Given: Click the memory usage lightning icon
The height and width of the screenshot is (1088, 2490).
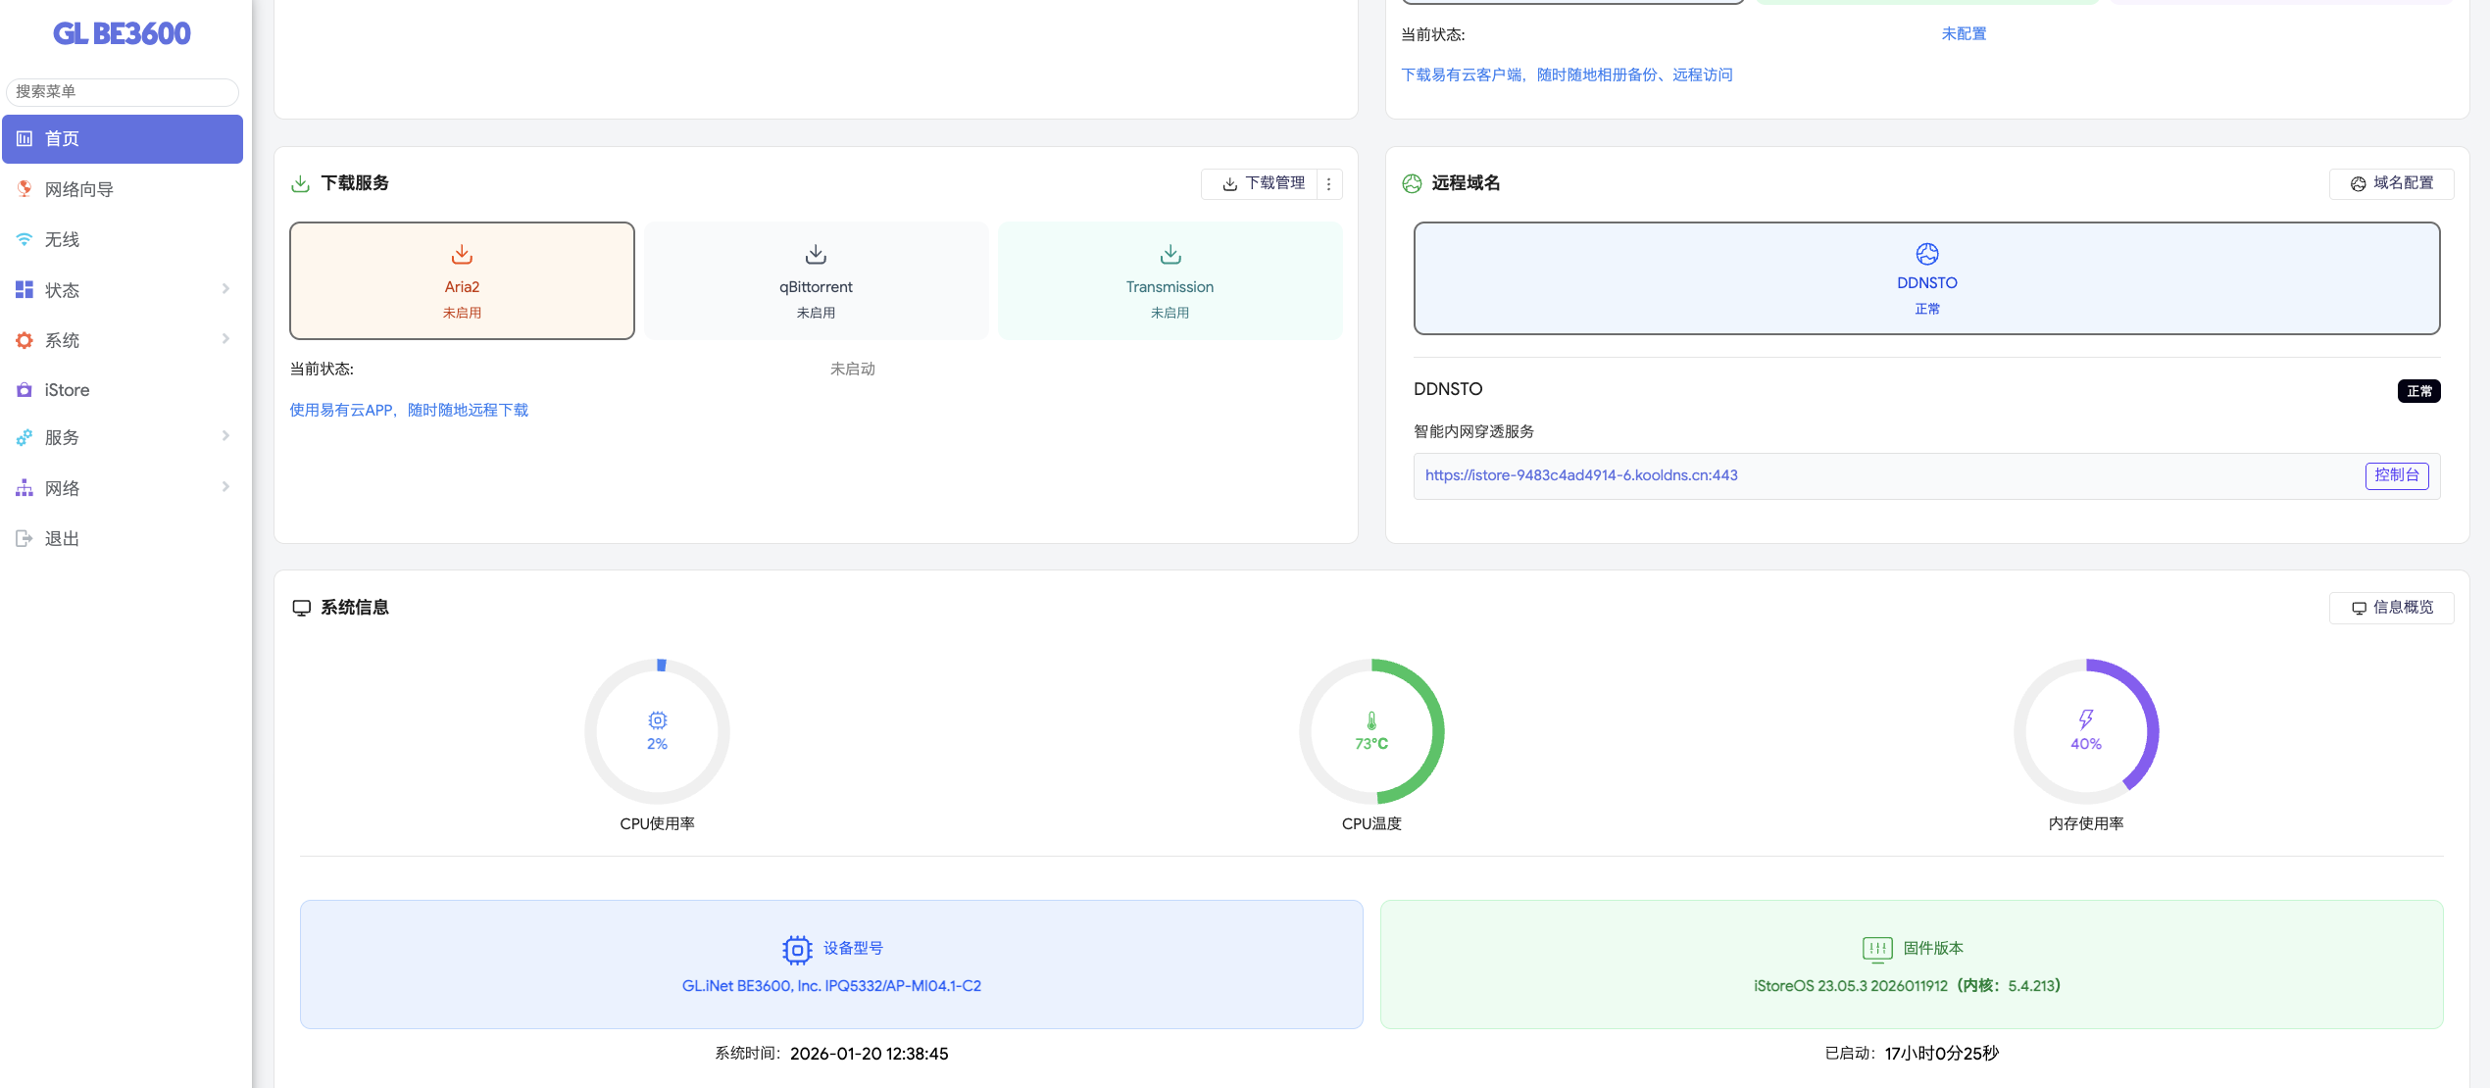Looking at the screenshot, I should tap(2086, 719).
